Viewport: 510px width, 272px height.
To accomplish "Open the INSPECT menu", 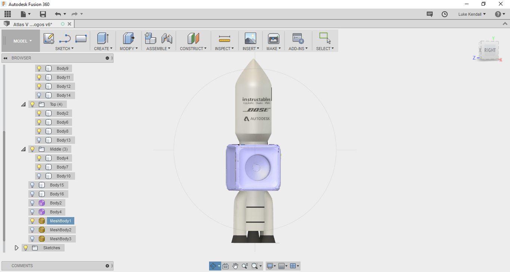I will click(224, 49).
